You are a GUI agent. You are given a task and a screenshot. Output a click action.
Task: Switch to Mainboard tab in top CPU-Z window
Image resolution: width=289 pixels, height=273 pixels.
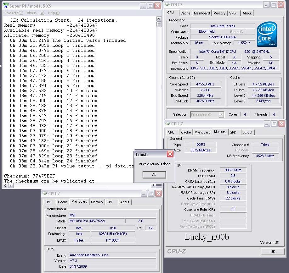tap(202, 13)
